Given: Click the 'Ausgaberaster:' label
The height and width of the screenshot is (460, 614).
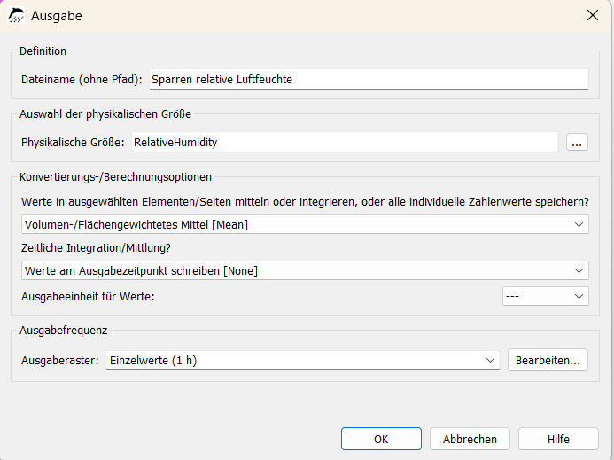Looking at the screenshot, I should pos(60,361).
